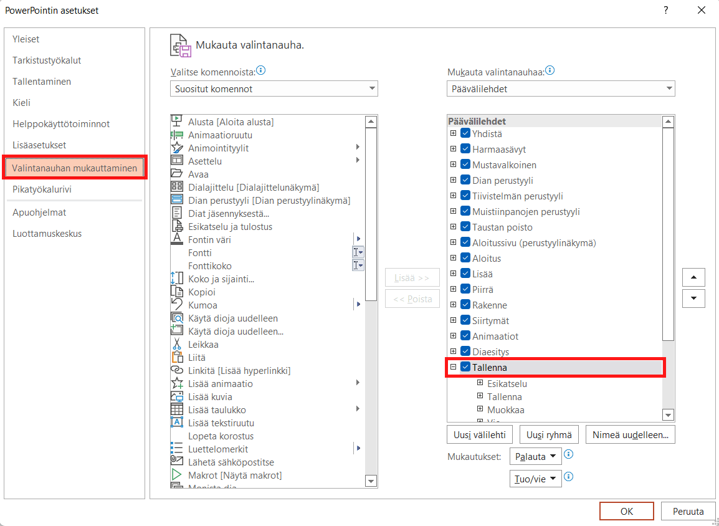Toggle the Taustan poisto checkbox
This screenshot has width=719, height=526.
(465, 227)
